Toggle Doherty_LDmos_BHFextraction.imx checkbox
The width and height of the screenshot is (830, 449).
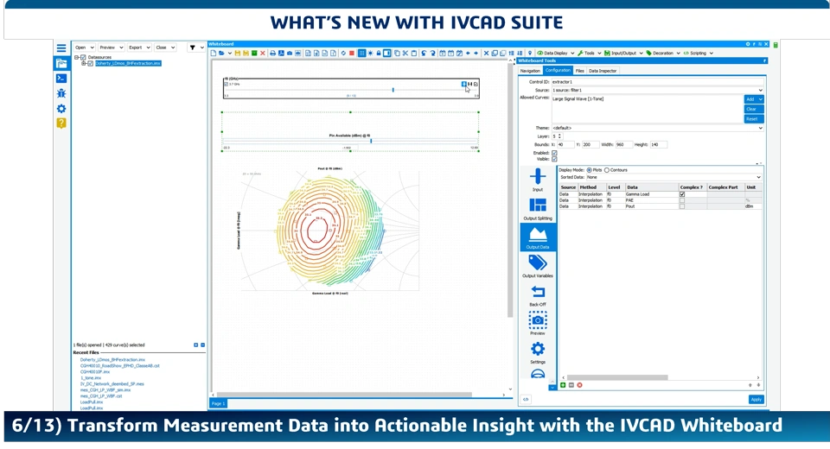point(91,63)
